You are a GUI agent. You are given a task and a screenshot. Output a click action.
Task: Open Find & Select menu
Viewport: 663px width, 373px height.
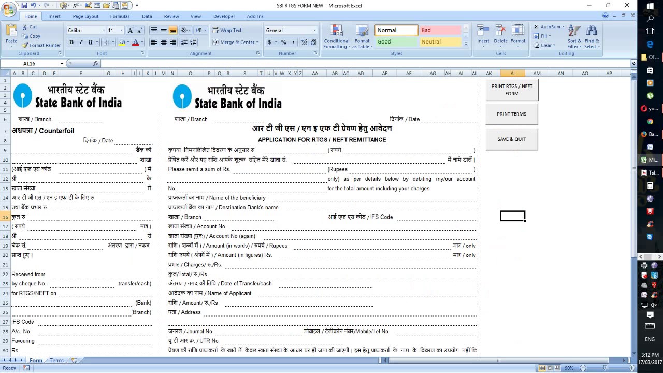coord(592,37)
